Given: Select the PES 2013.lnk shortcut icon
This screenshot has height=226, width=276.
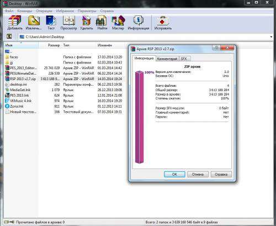Looking at the screenshot, I should tap(7, 95).
